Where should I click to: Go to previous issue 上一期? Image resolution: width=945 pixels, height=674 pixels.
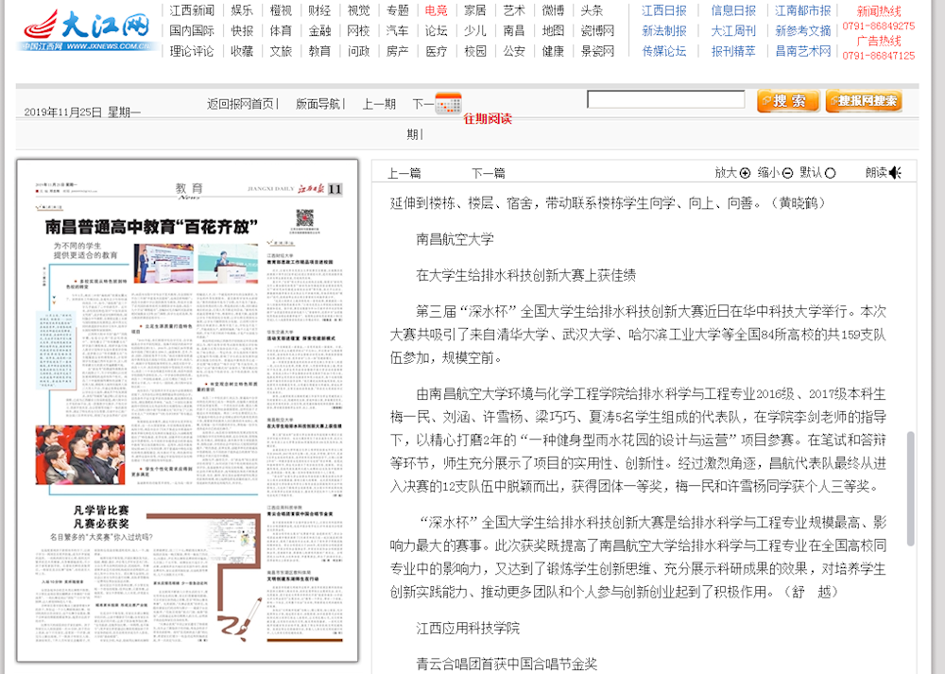click(x=379, y=104)
